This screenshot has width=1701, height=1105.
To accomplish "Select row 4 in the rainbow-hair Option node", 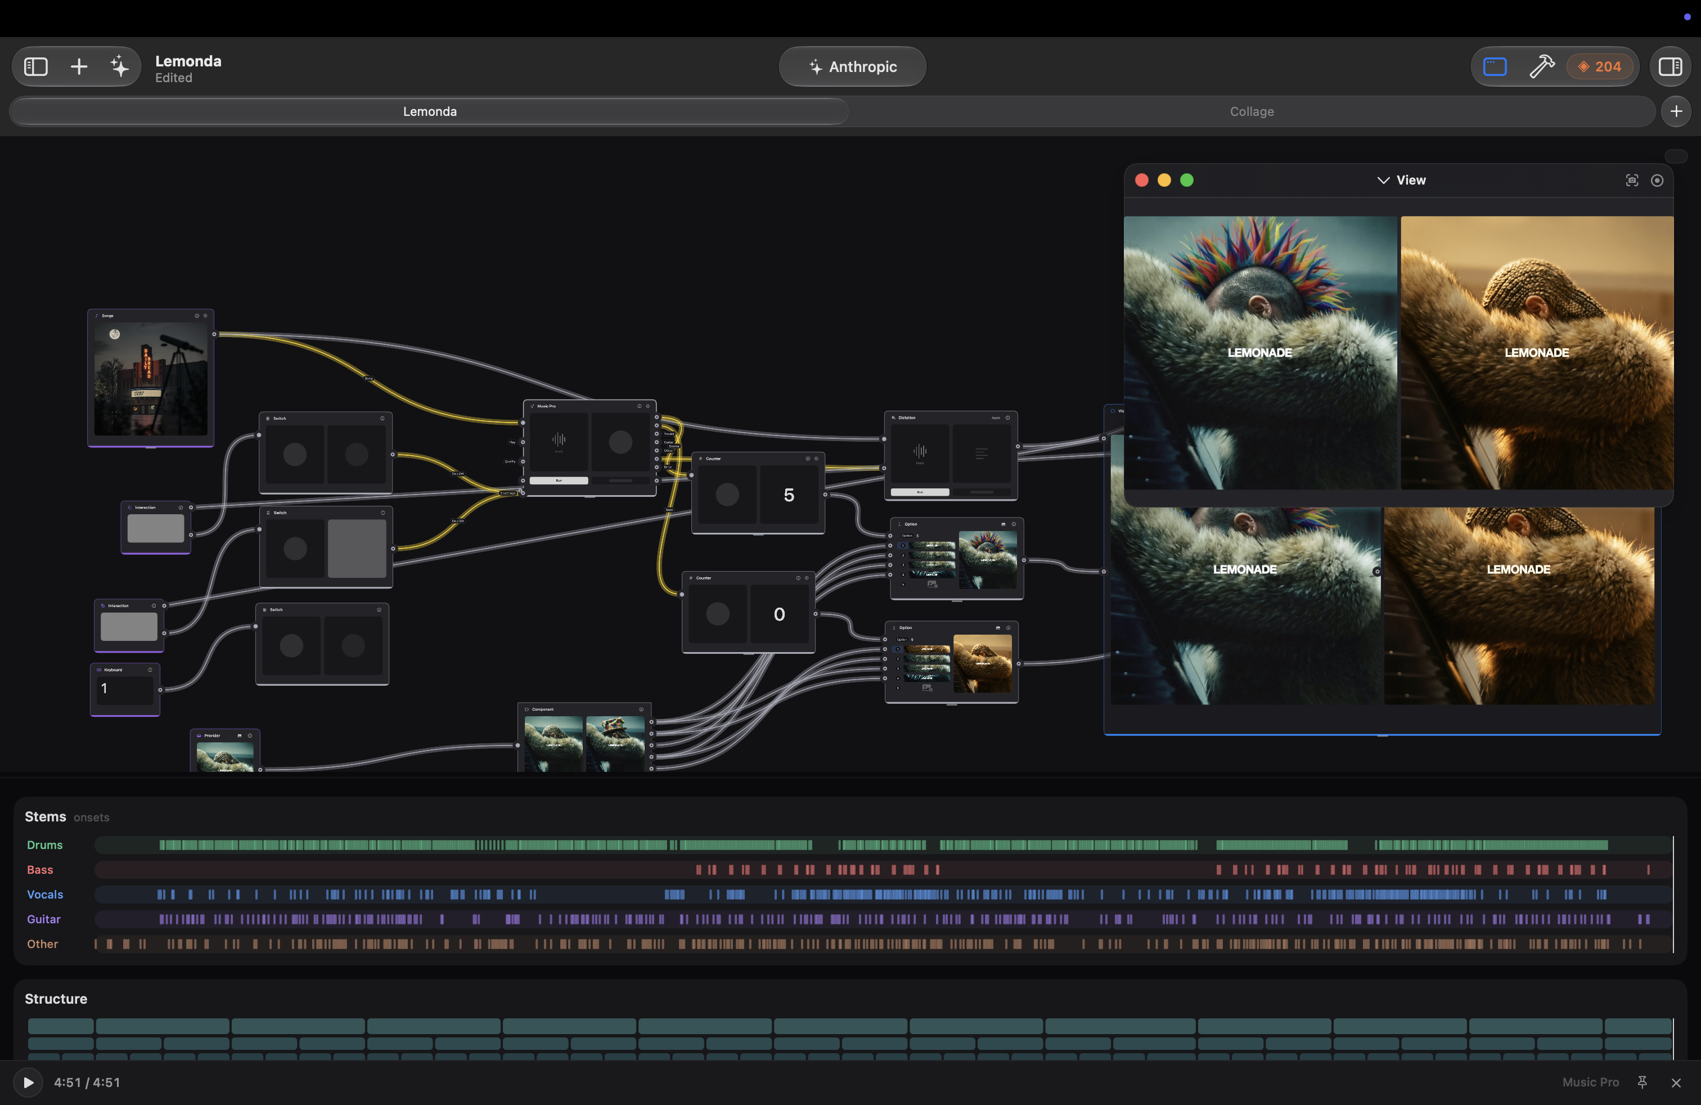I will pyautogui.click(x=928, y=573).
